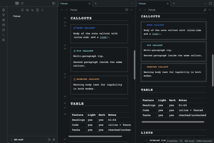Switch right pane to editing view
Viewport: 214px width, 143px height.
(205, 10)
